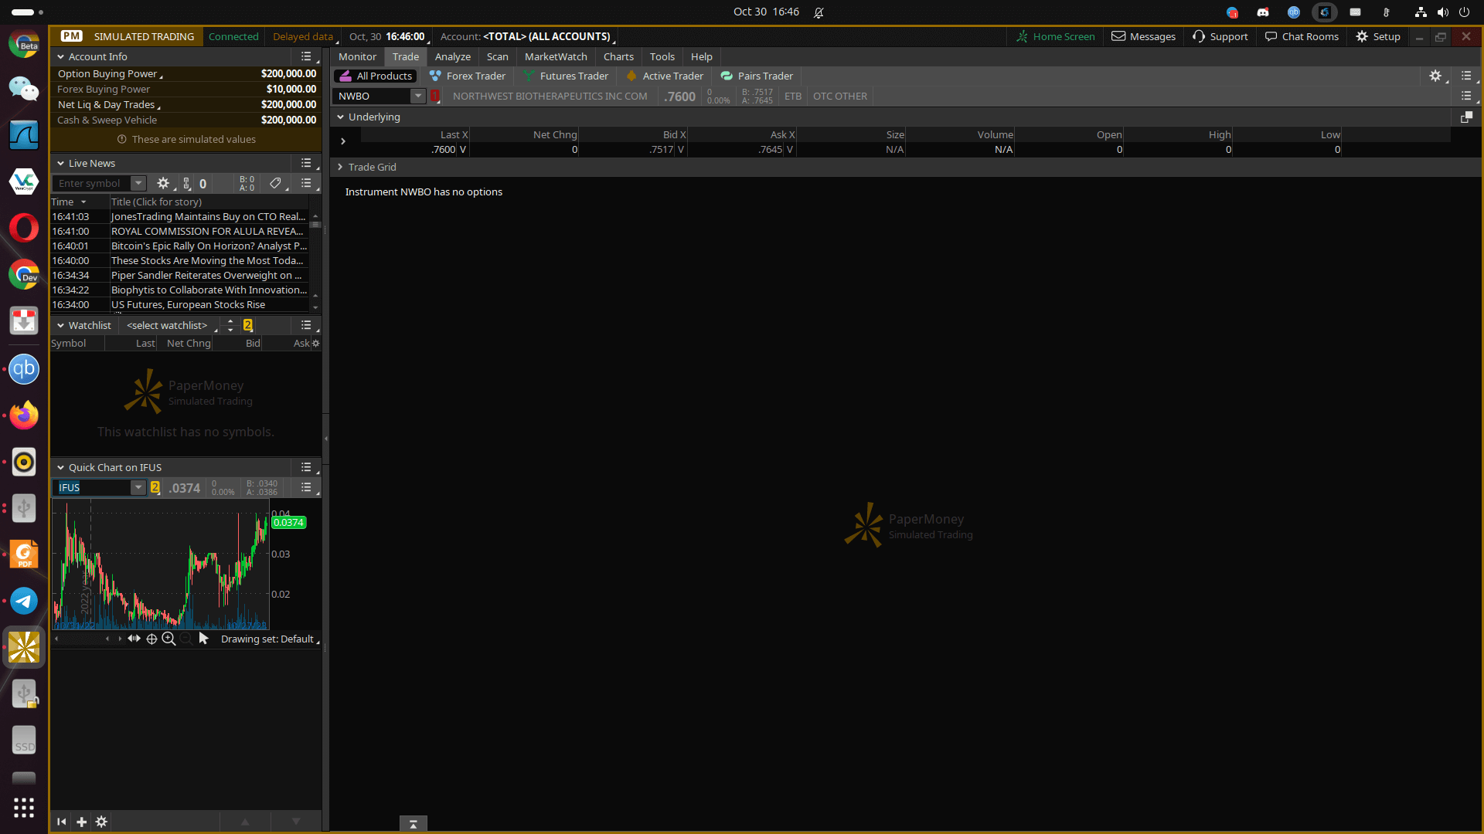Select the pointer drawing tool under chart
This screenshot has width=1484, height=834.
(203, 639)
